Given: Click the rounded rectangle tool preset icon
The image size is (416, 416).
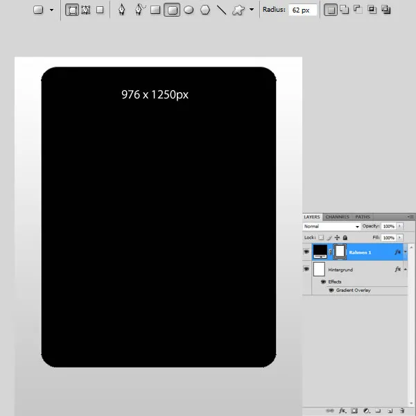Looking at the screenshot, I should [38, 10].
